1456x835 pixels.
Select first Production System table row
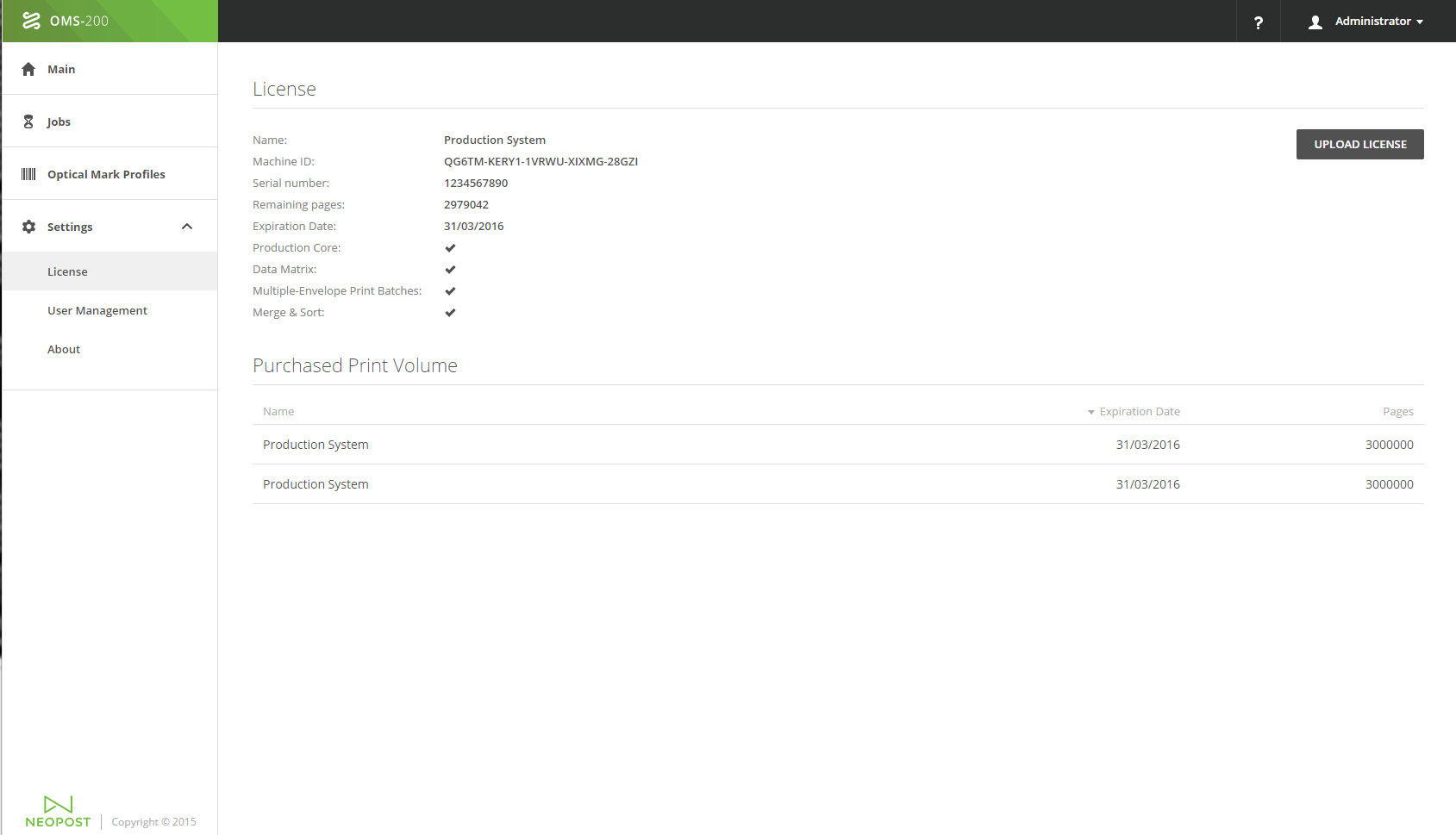click(316, 445)
